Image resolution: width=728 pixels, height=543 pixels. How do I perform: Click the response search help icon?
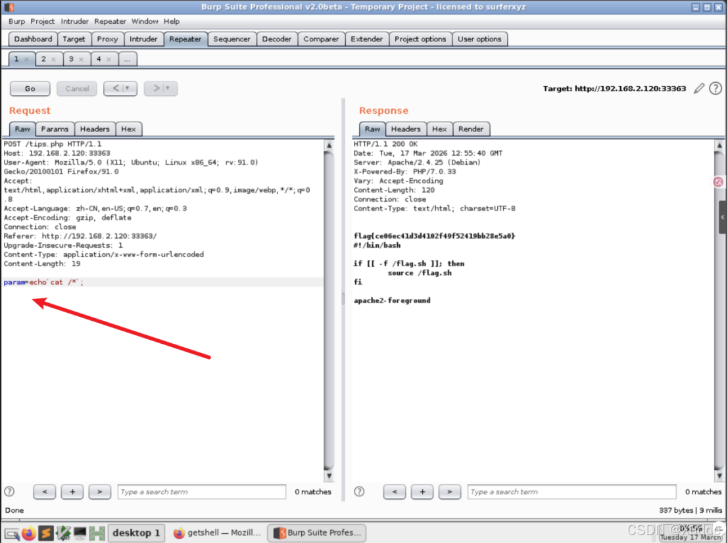[x=359, y=492]
